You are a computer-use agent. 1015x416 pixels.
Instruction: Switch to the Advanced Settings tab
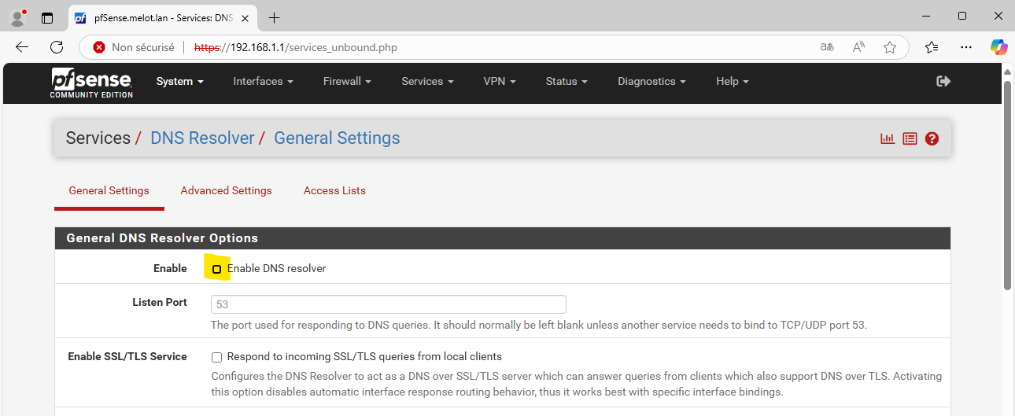click(226, 190)
